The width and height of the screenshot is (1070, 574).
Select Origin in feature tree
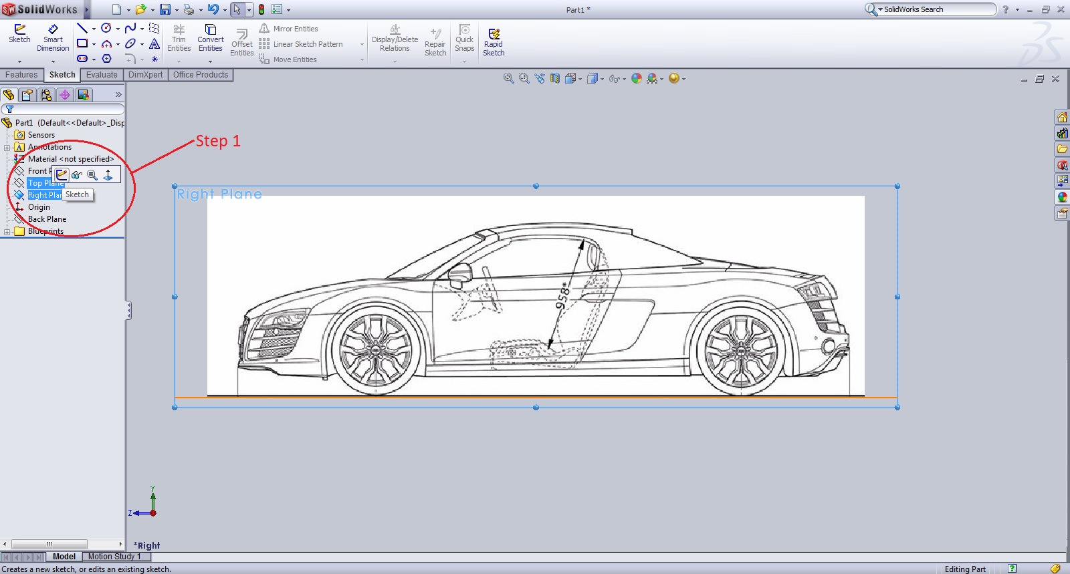pyautogui.click(x=39, y=207)
